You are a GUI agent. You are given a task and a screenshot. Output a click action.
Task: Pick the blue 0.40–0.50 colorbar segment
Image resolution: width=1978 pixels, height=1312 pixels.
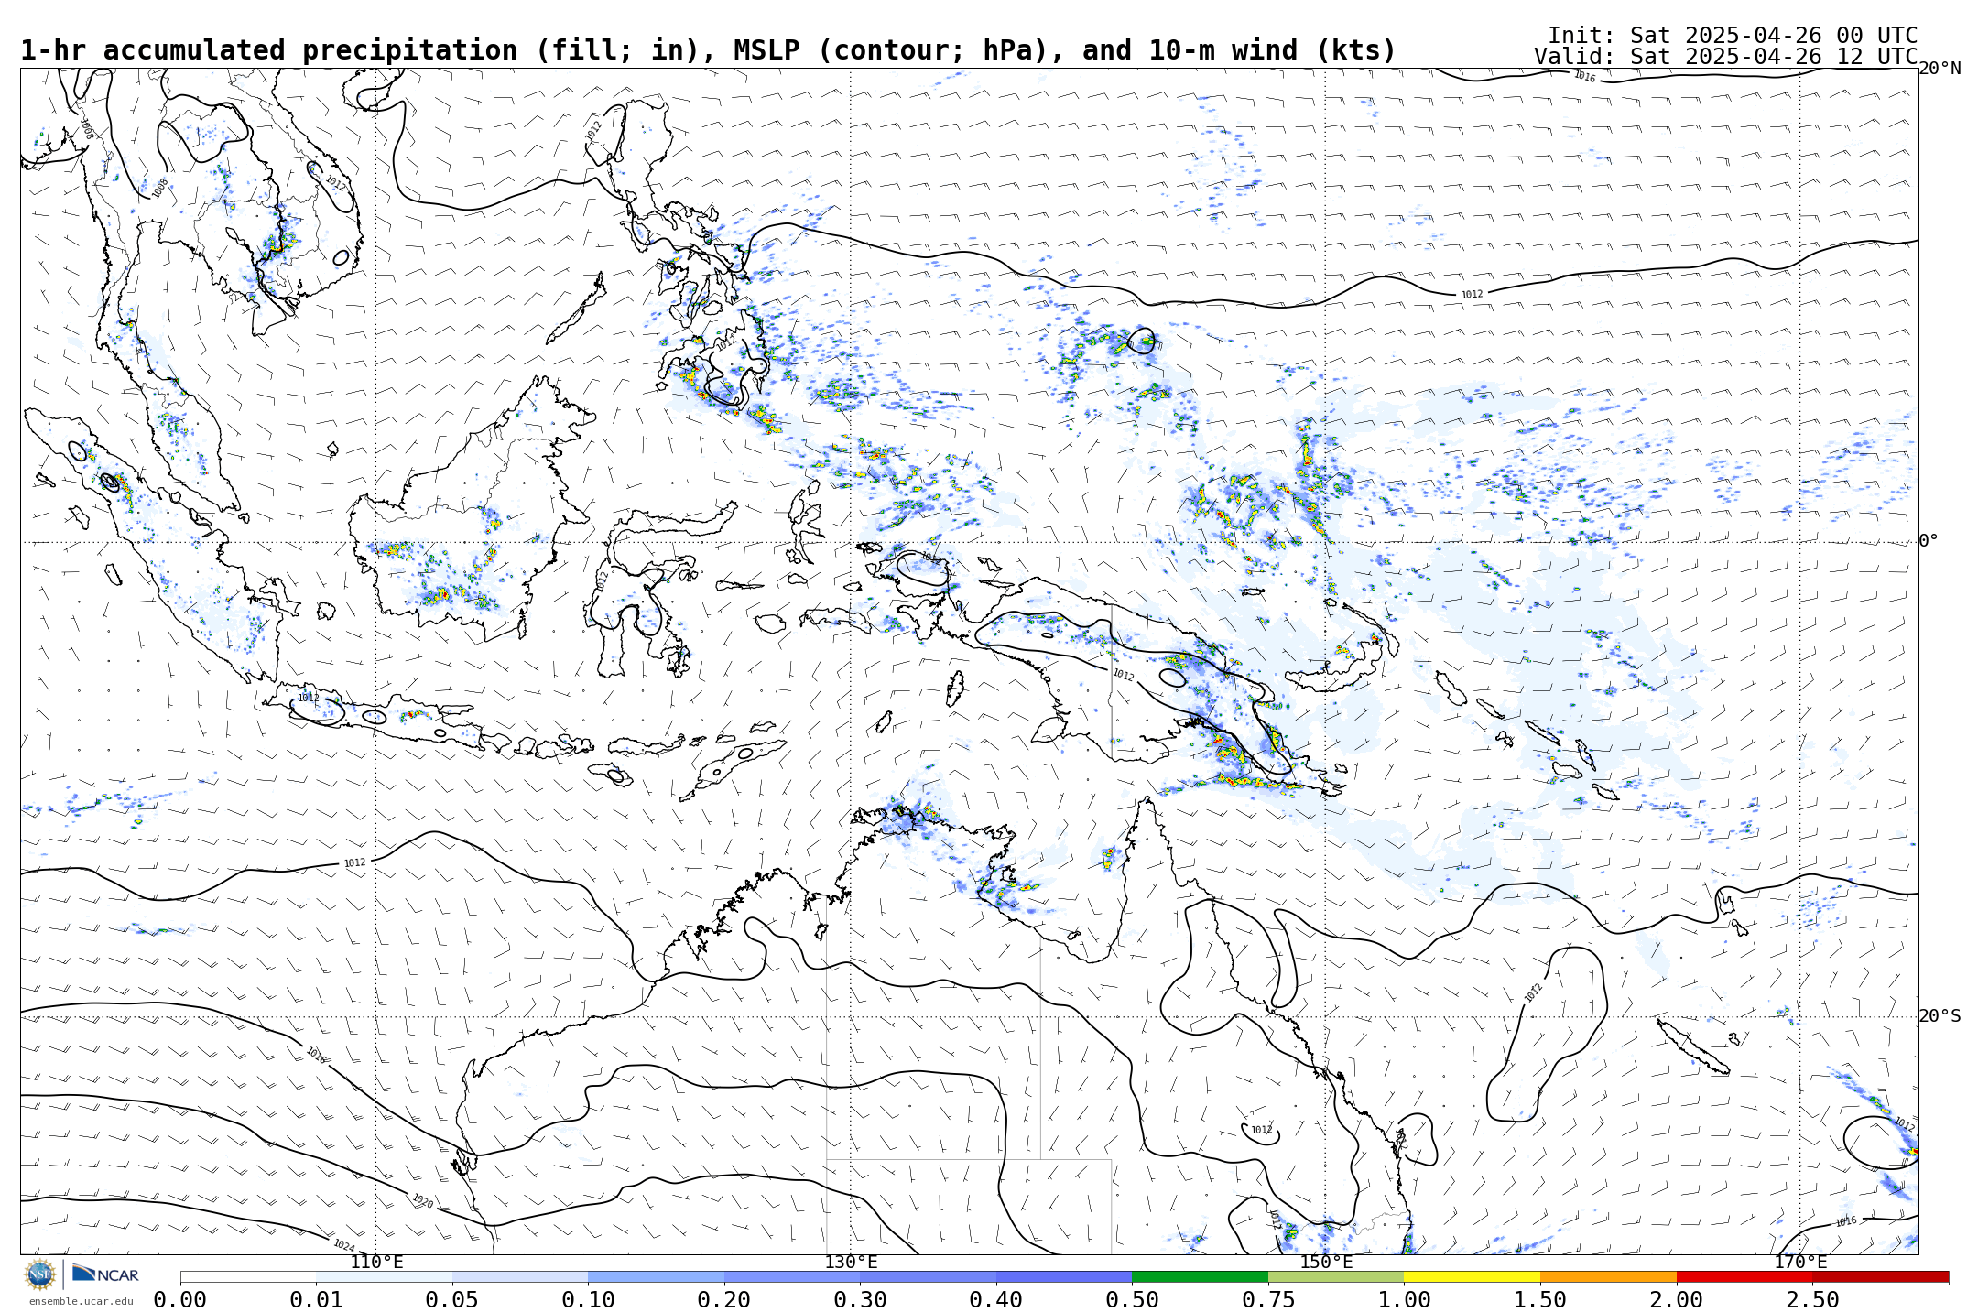pos(1064,1276)
